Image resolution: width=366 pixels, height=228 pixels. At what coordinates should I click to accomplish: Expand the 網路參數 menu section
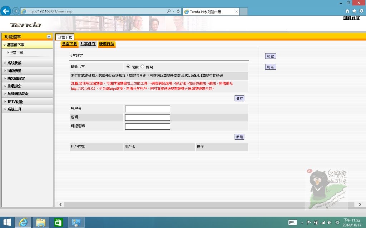pyautogui.click(x=27, y=71)
